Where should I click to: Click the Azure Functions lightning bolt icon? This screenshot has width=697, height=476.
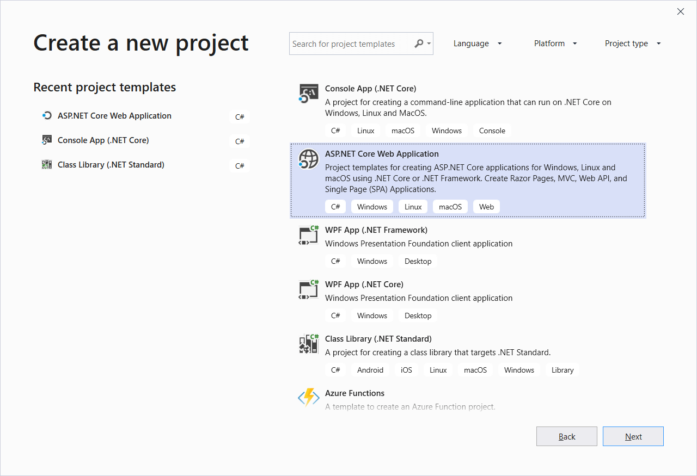[x=309, y=398]
